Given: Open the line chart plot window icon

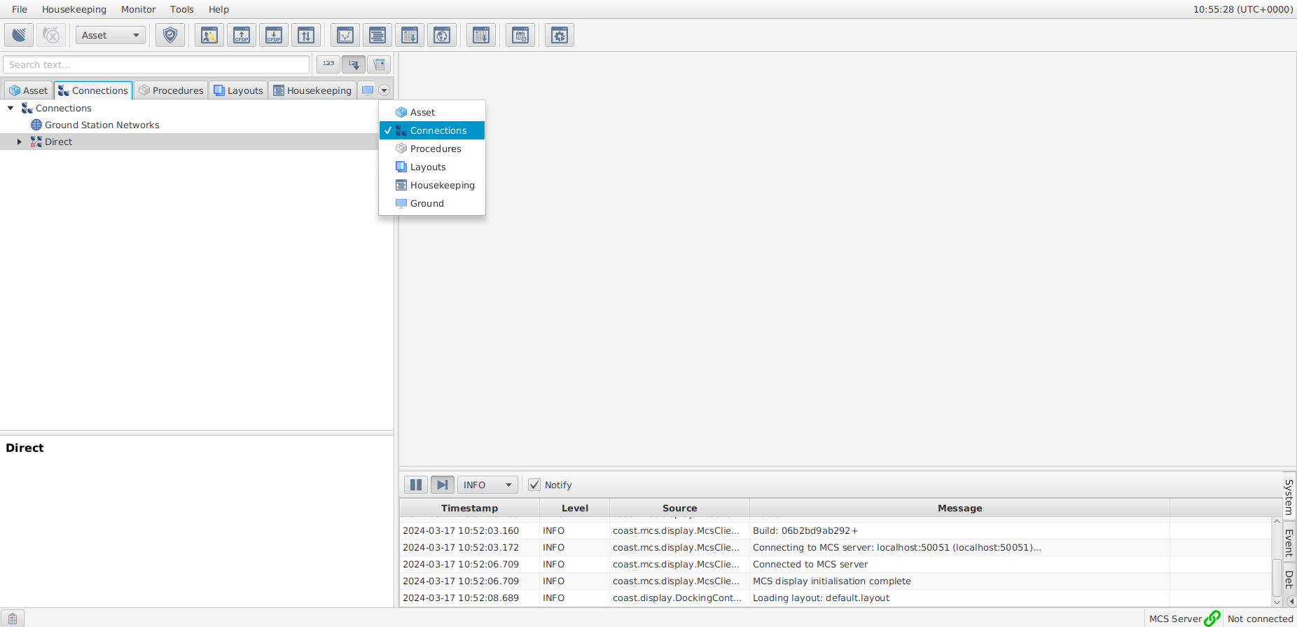Looking at the screenshot, I should pyautogui.click(x=345, y=35).
